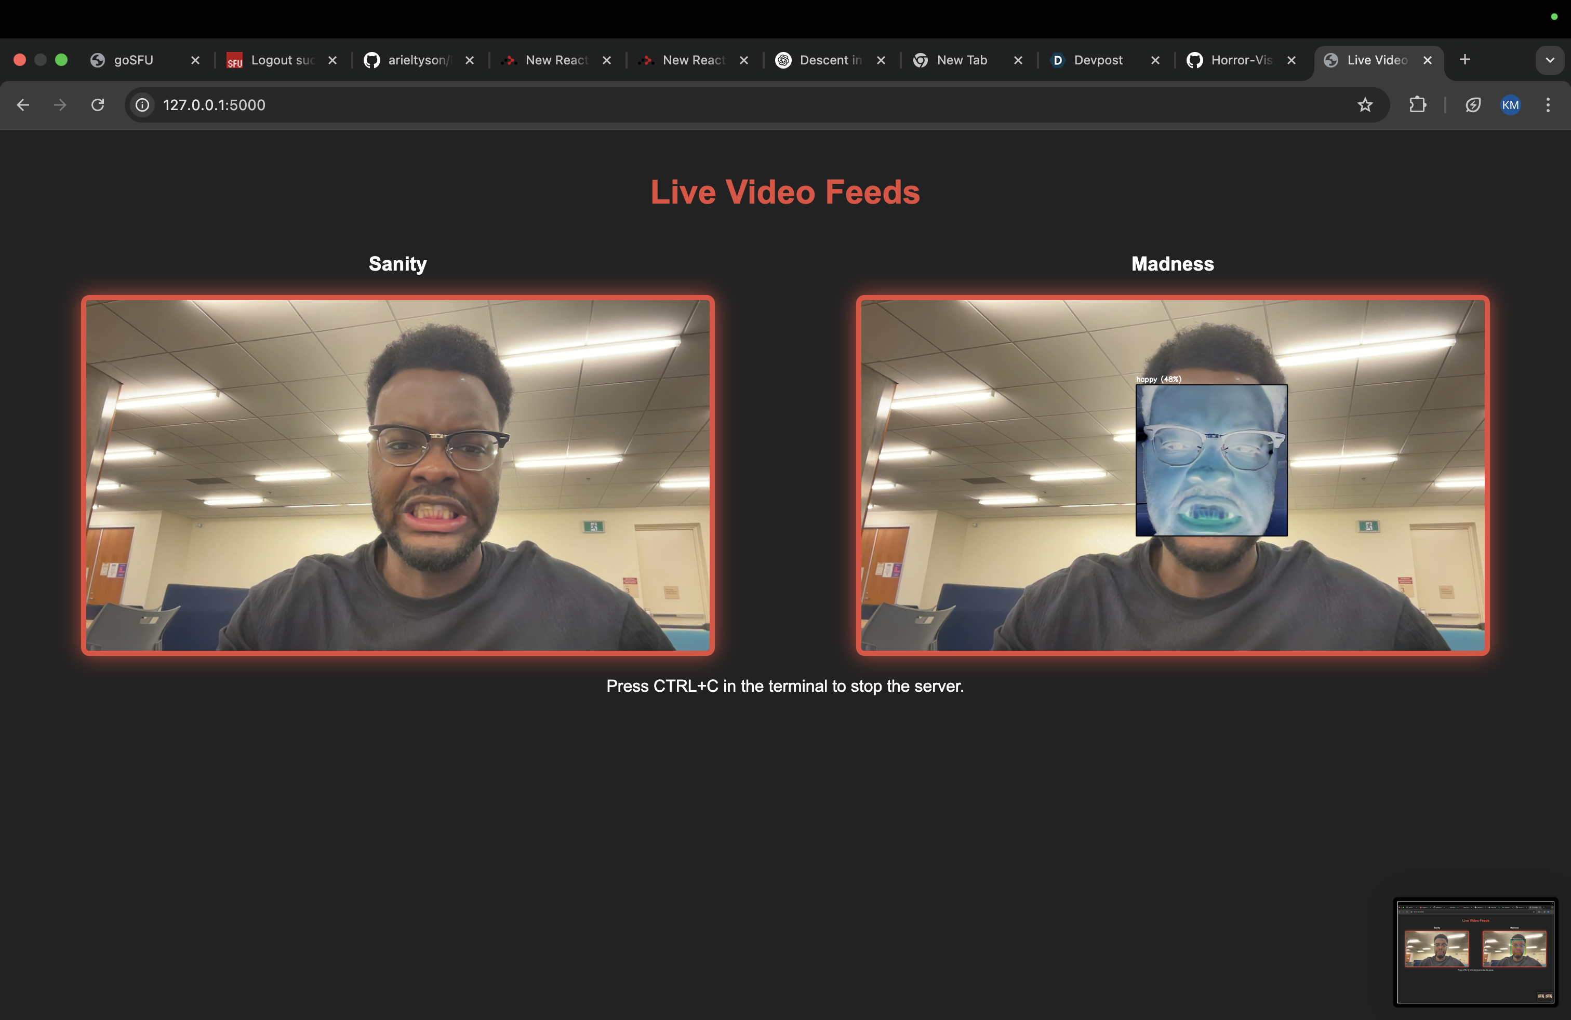Close the Logout suc tab
This screenshot has height=1020, width=1571.
coord(332,60)
